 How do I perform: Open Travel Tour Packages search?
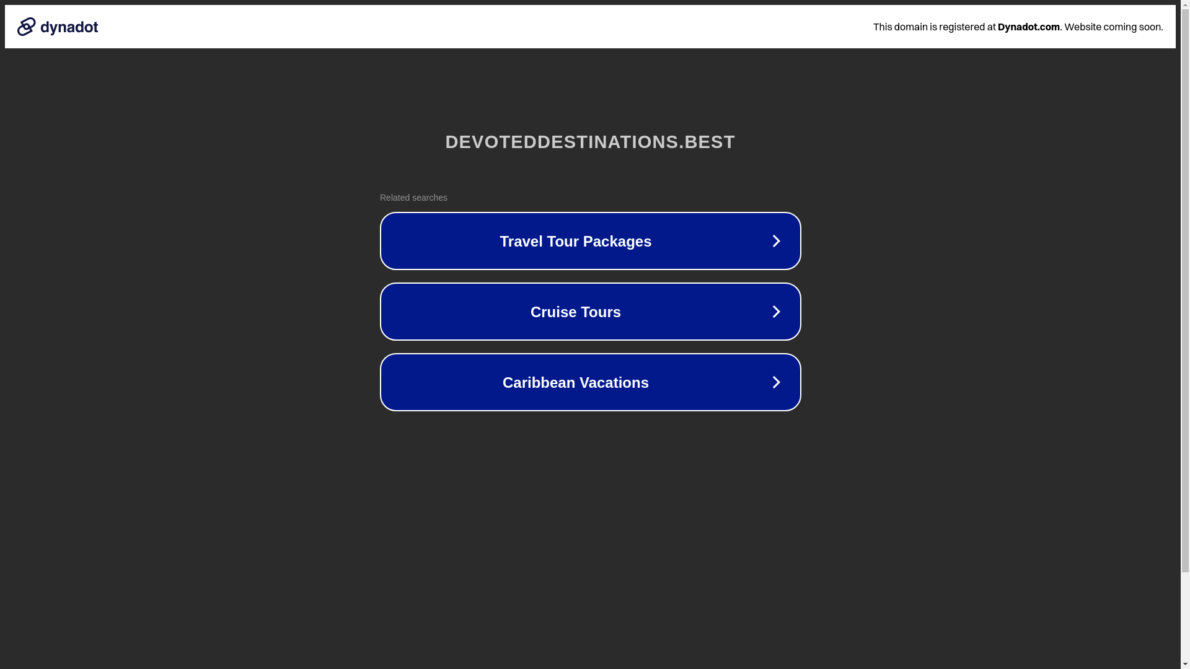point(590,241)
